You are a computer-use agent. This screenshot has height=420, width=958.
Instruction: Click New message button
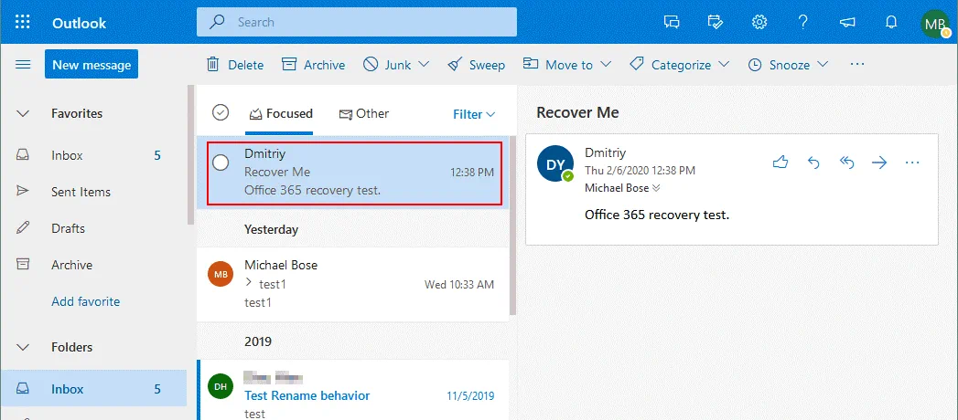tap(91, 65)
